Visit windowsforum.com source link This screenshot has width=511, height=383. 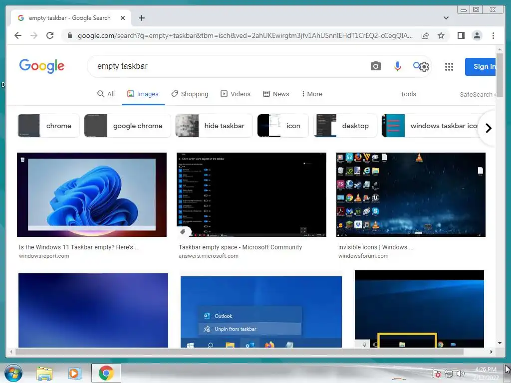click(363, 256)
